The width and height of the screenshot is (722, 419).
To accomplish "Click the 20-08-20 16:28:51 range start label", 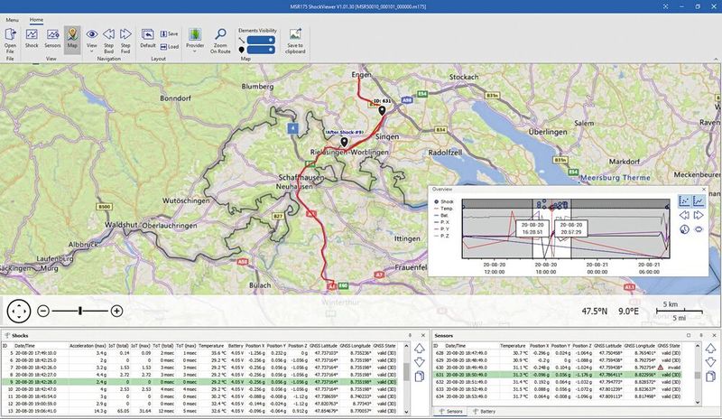I will click(532, 228).
